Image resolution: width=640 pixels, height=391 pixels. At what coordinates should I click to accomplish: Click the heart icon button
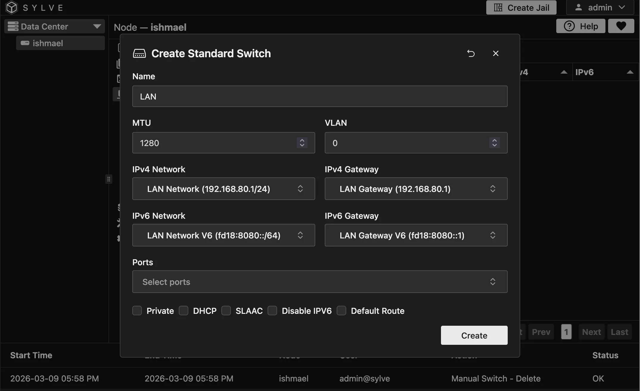tap(621, 26)
